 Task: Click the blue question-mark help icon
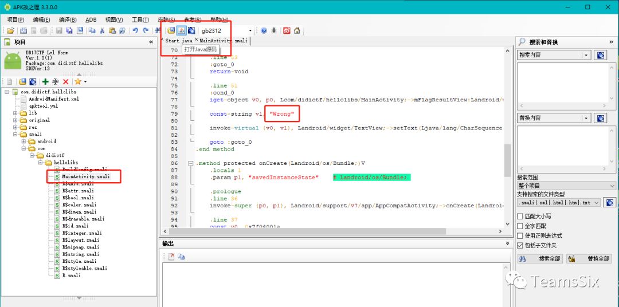tap(264, 30)
